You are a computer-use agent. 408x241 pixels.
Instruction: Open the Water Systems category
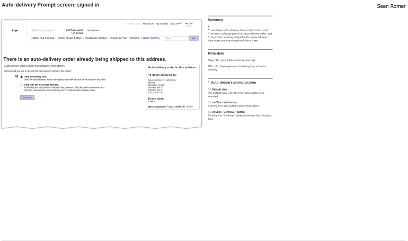coord(151,38)
